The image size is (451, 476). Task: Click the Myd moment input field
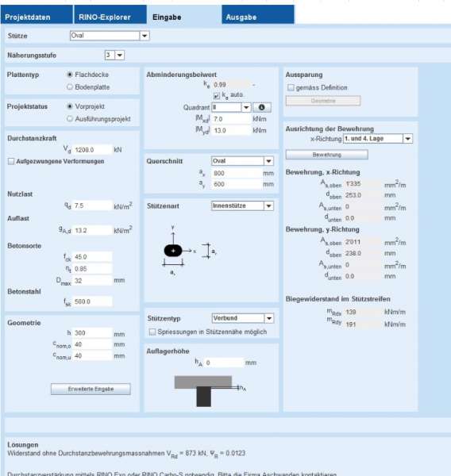pyautogui.click(x=231, y=131)
